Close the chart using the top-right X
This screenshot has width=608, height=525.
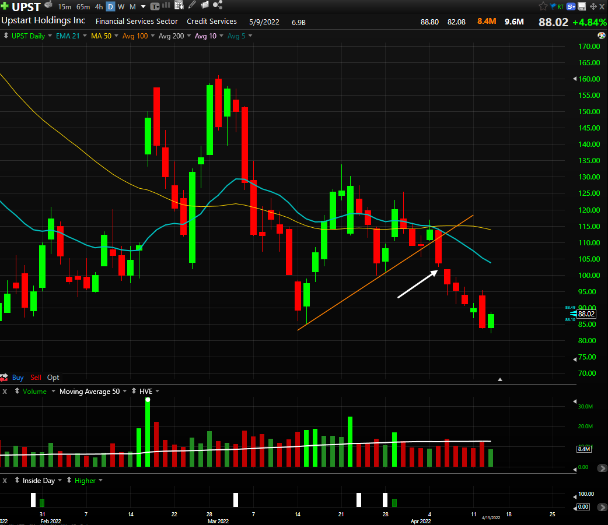coord(602,6)
